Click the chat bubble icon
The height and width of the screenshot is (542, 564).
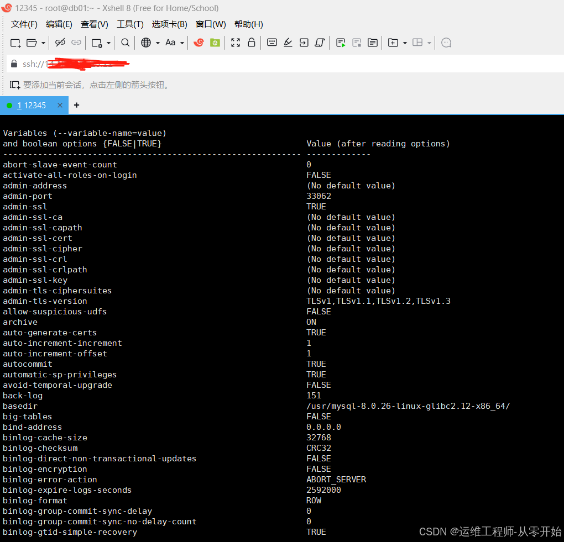click(x=446, y=43)
